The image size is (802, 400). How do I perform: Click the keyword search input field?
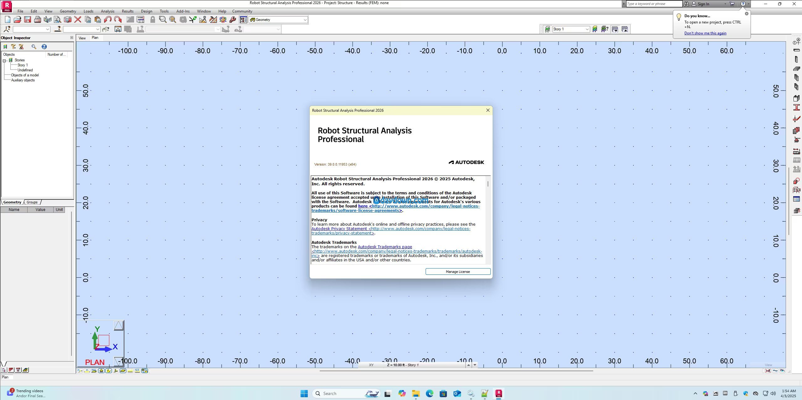(654, 4)
